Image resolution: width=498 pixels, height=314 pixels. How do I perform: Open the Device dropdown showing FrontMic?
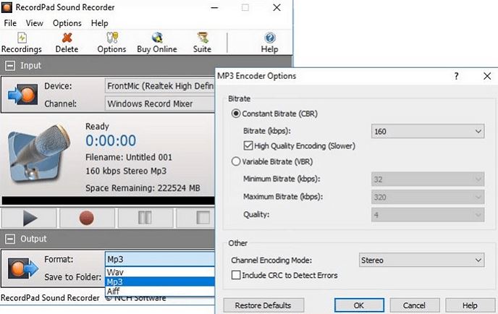[x=160, y=86]
